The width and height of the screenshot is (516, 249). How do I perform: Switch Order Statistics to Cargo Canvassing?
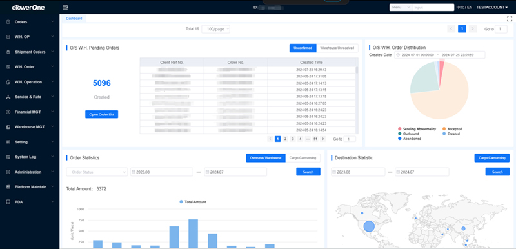[x=303, y=158]
